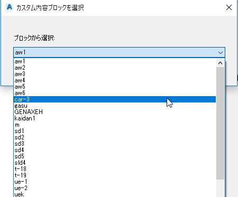Choose aw3 in the dropdown list
The height and width of the screenshot is (197, 238).
point(115,74)
